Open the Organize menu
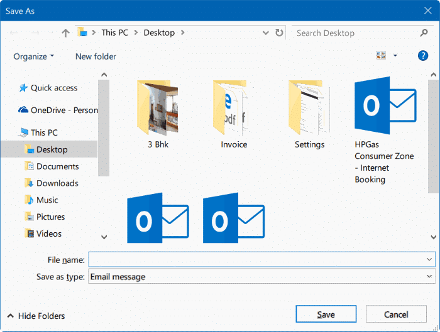This screenshot has height=332, width=440. click(x=34, y=56)
